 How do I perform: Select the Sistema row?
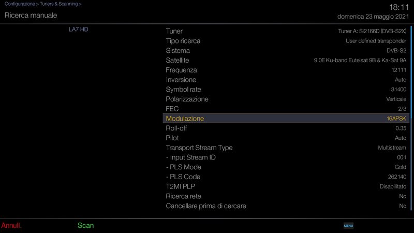286,50
